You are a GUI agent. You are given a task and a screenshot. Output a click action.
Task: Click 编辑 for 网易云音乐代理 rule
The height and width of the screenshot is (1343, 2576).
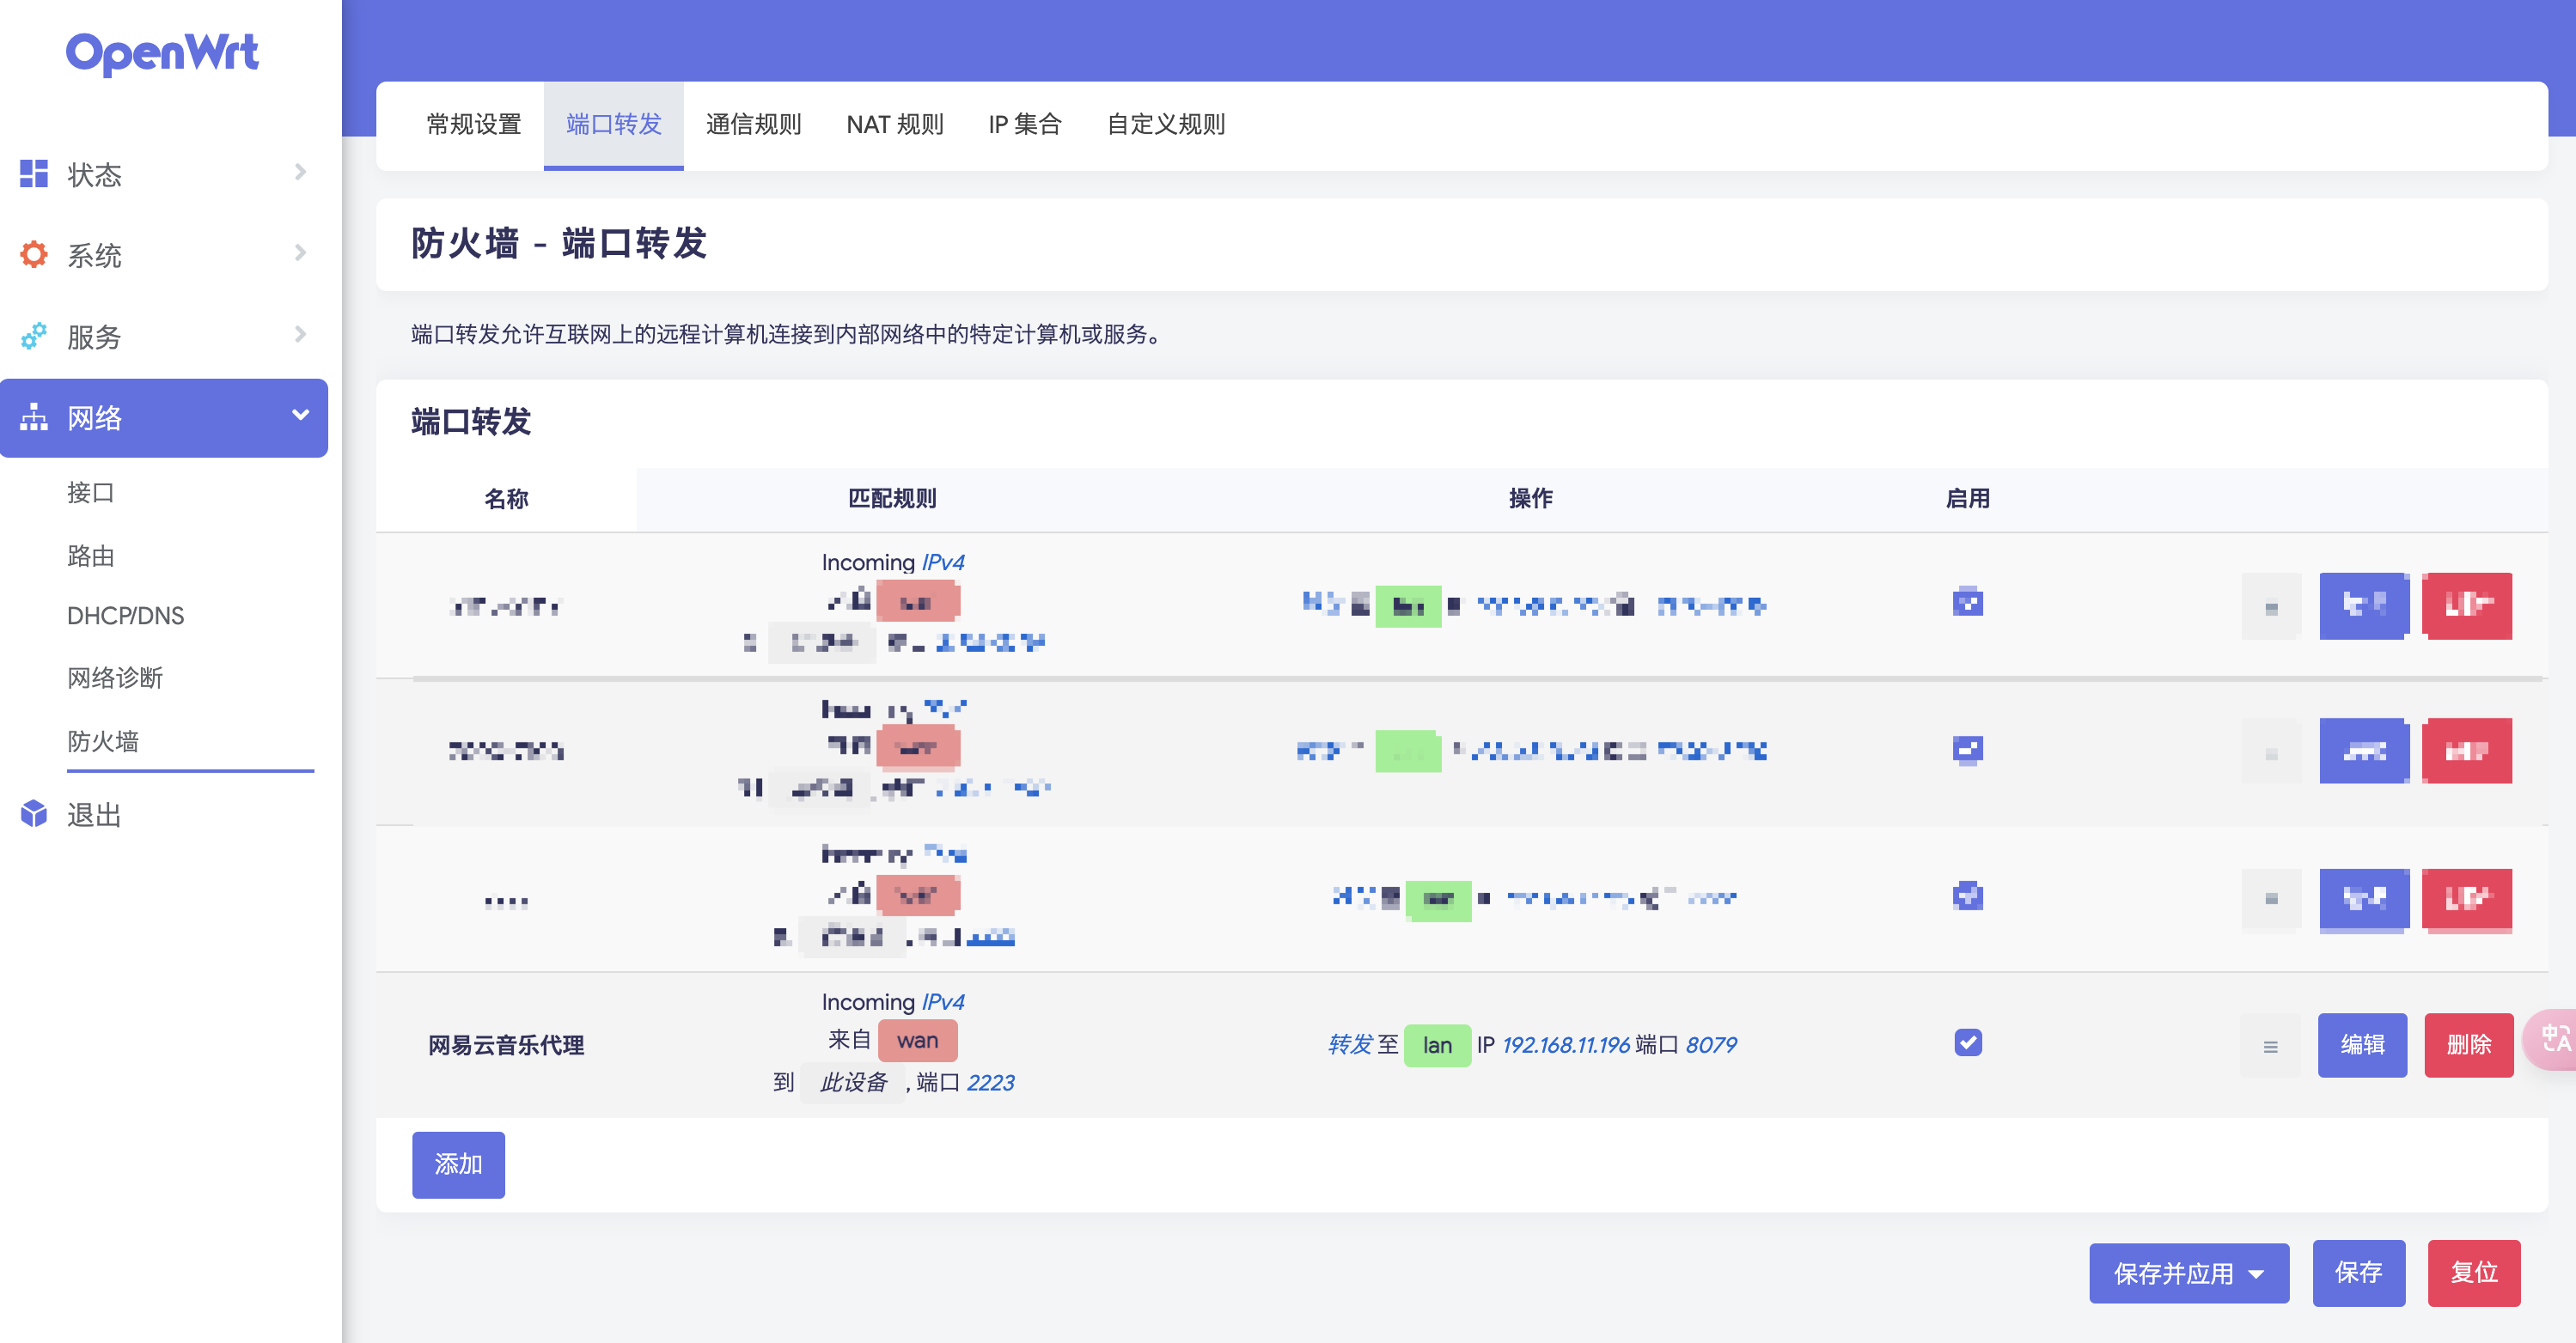pyautogui.click(x=2361, y=1045)
